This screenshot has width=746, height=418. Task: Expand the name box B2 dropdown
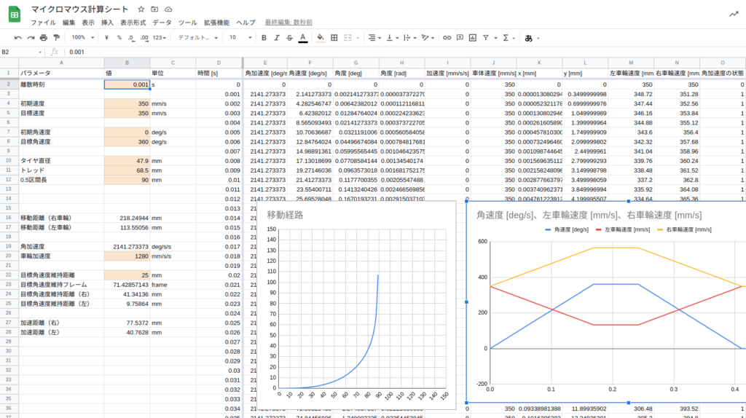(40, 52)
